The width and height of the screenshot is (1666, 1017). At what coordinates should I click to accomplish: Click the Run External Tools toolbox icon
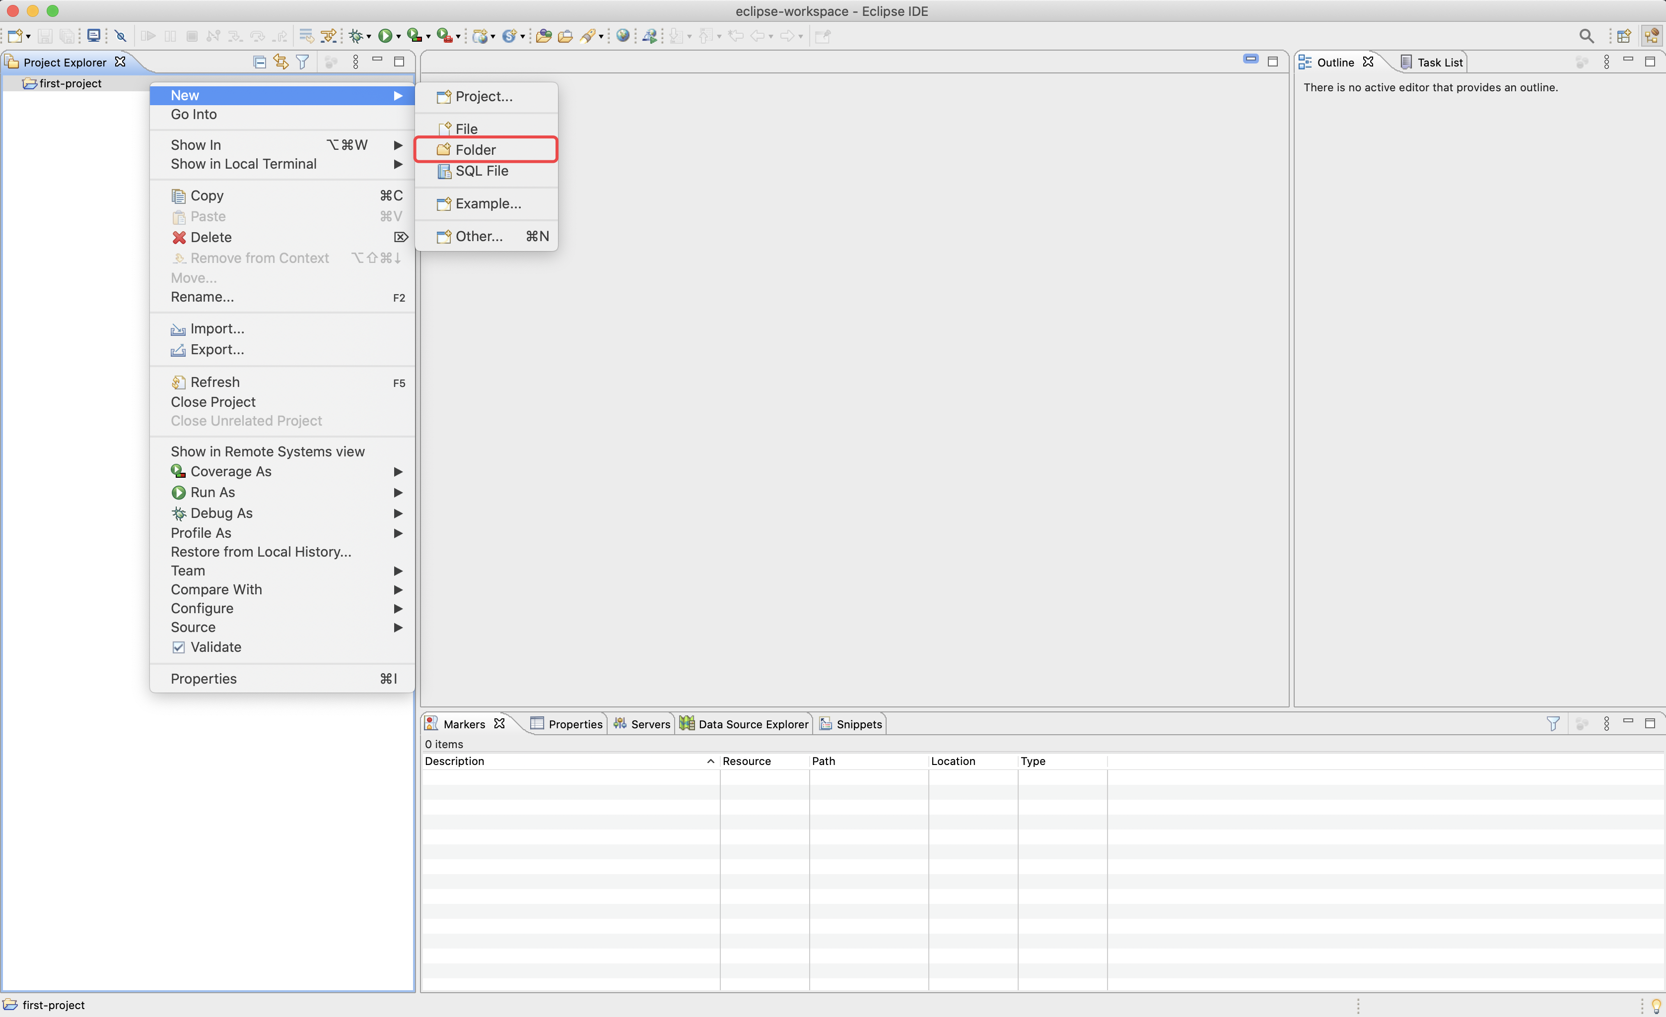click(444, 36)
